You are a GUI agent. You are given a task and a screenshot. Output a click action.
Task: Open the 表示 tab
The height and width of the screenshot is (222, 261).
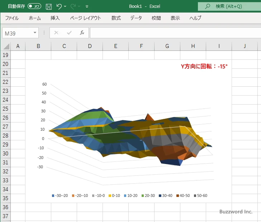pos(175,18)
